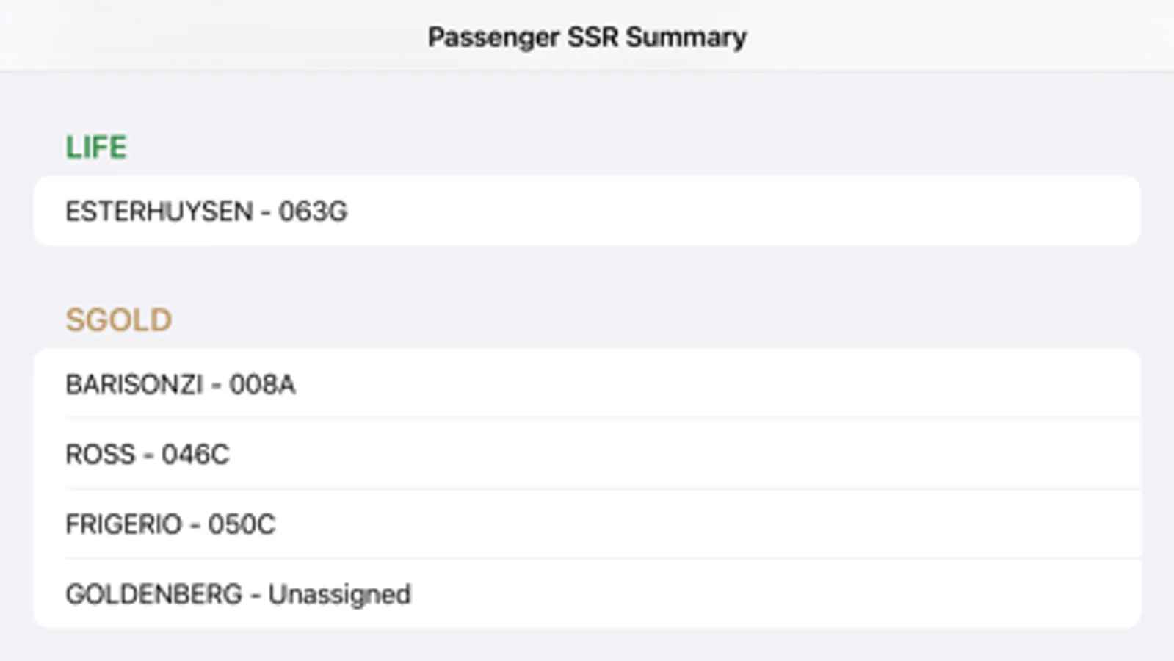The image size is (1174, 661).
Task: Click the Unassigned seat label
Action: point(339,594)
